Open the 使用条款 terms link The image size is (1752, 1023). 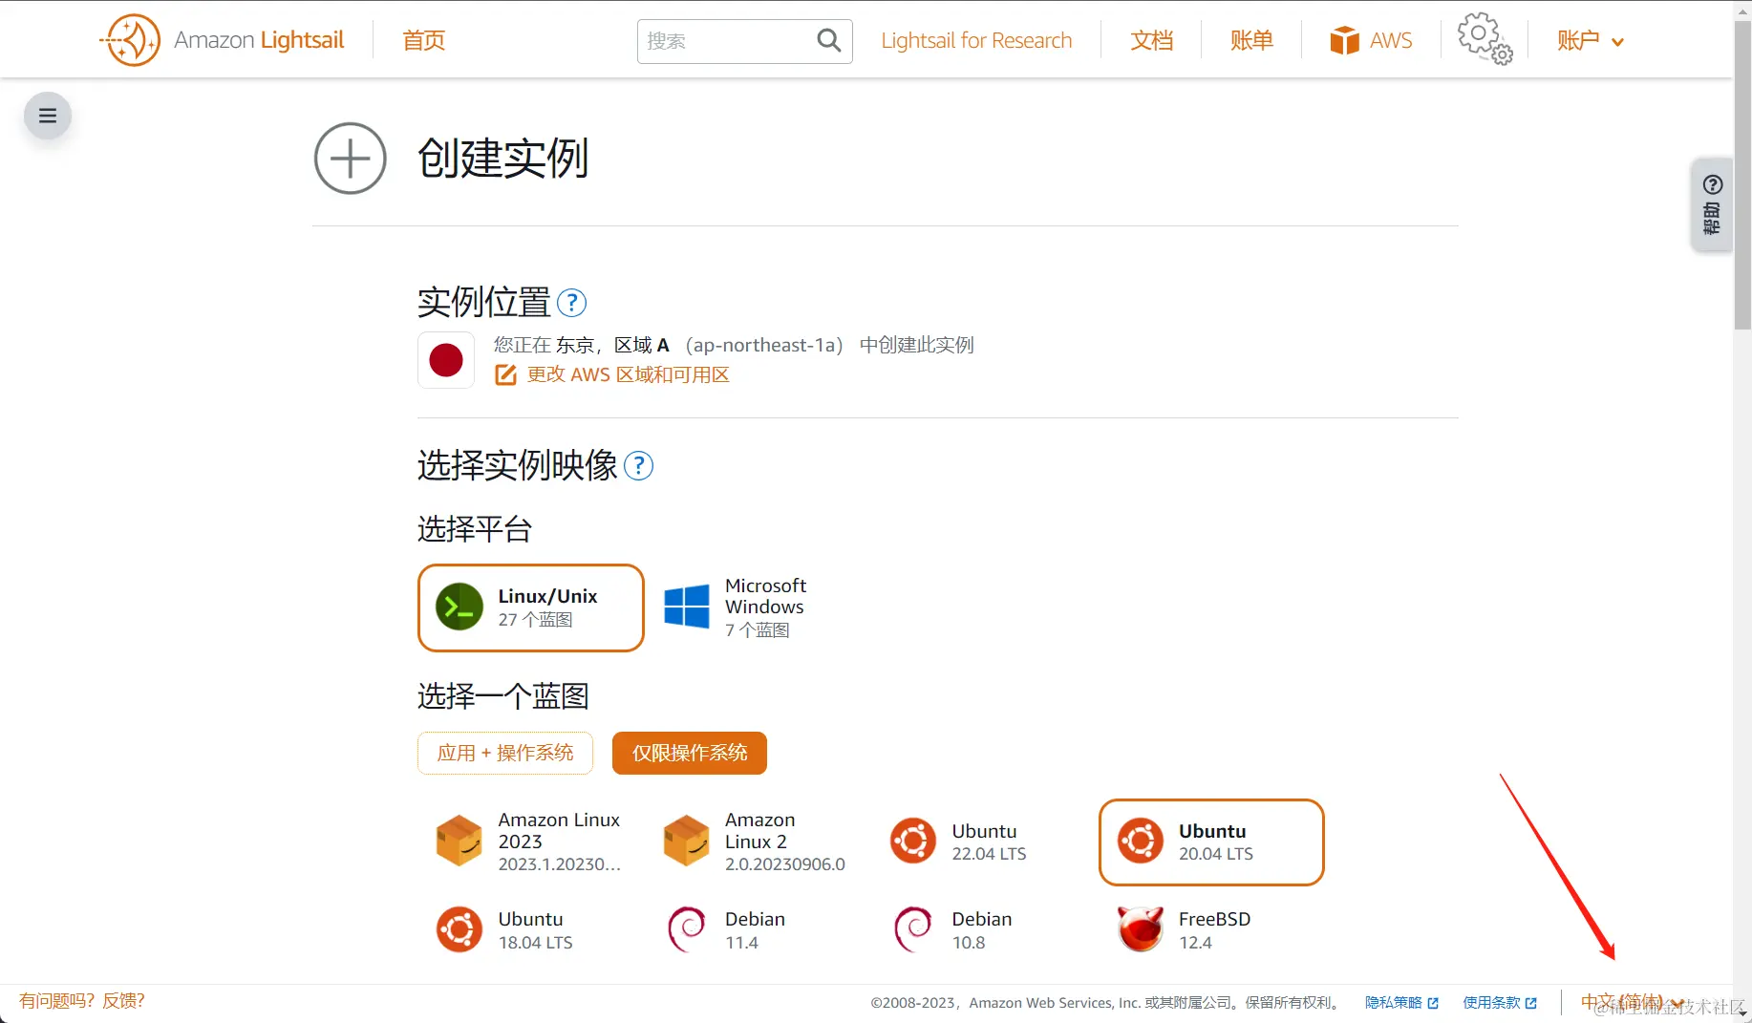click(1491, 1003)
